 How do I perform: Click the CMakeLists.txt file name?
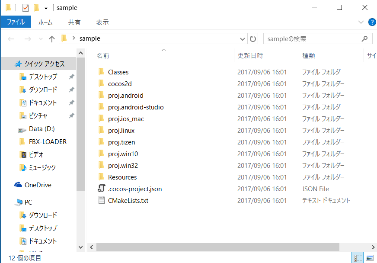[x=128, y=201]
